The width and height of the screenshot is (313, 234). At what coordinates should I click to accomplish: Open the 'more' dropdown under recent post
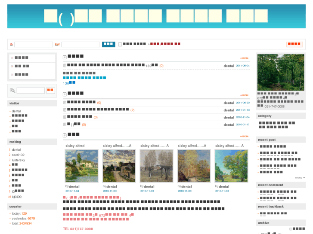pyautogui.click(x=300, y=177)
